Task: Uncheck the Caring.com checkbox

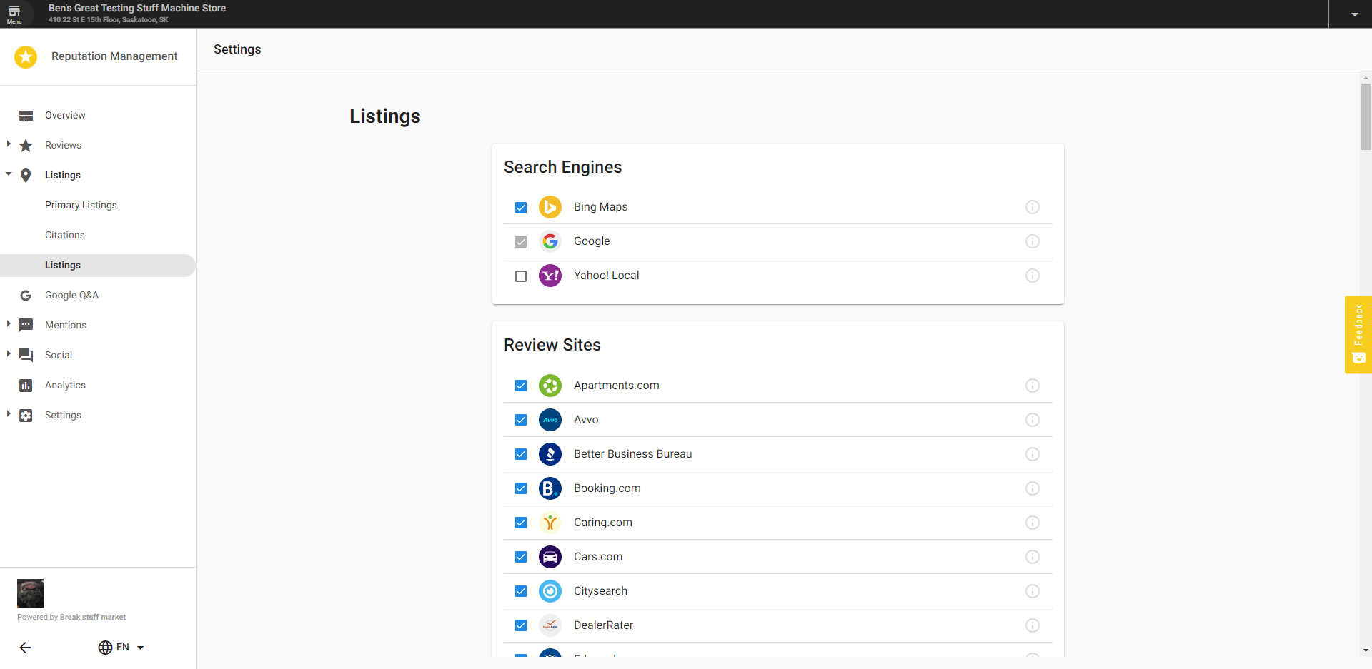Action: pos(521,523)
